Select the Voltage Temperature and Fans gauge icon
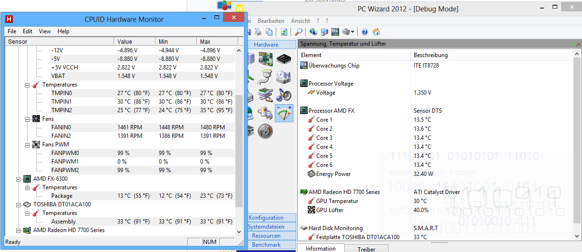This screenshot has width=582, height=252. (284, 113)
